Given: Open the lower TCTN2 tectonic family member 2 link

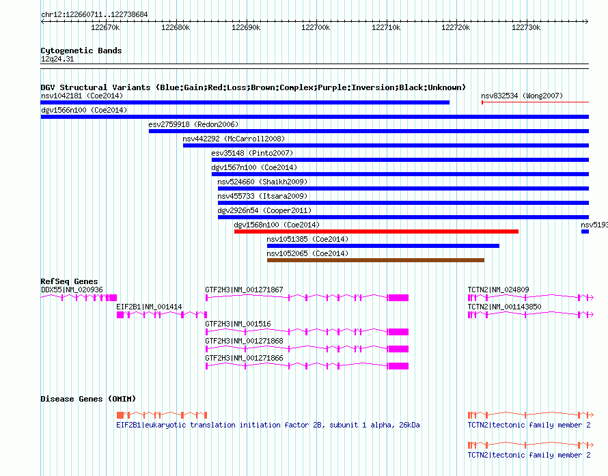Looking at the screenshot, I should coord(529,455).
